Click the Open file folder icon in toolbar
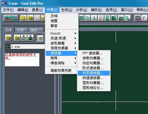148x114 pixels. coord(30,18)
